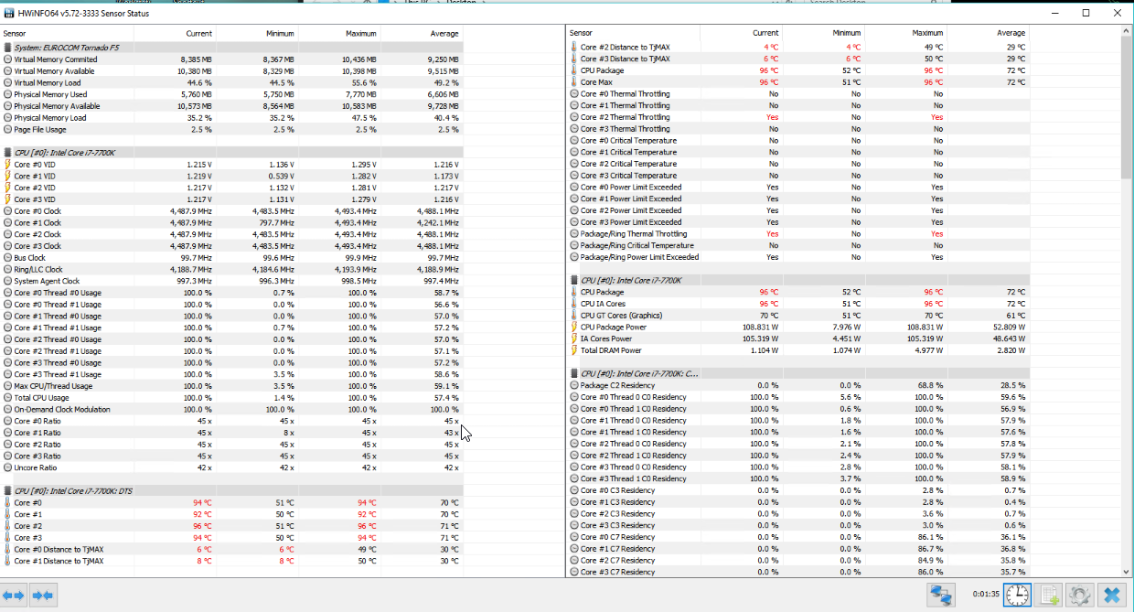Select the Package/Ring Power Limit Exceeded row
The height and width of the screenshot is (612, 1134).
(798, 257)
